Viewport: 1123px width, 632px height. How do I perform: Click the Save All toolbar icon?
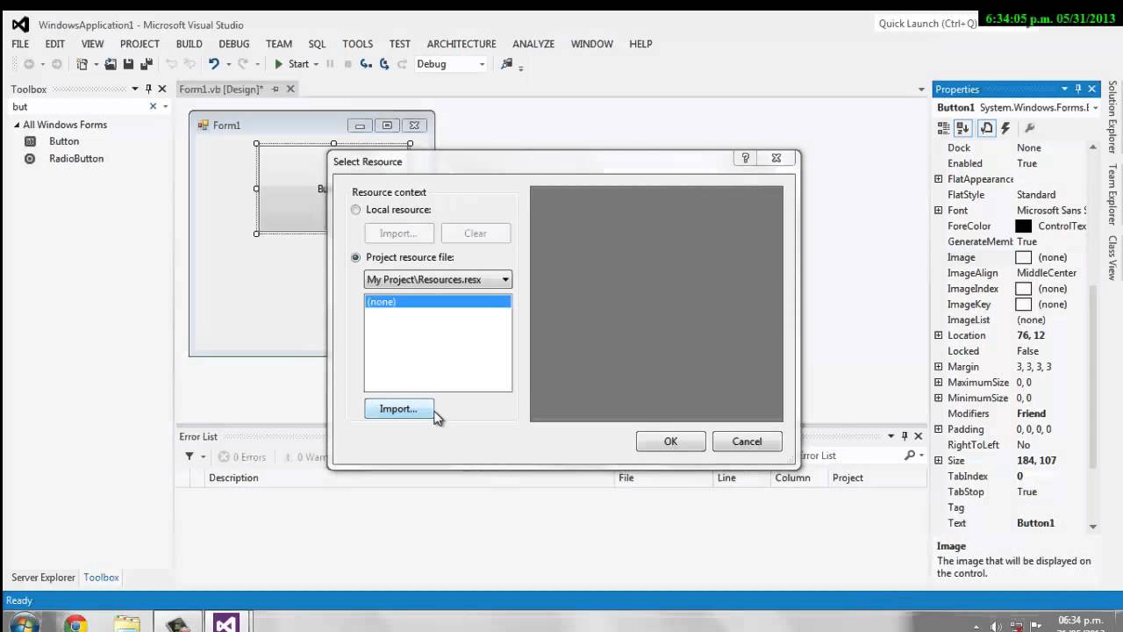click(x=146, y=64)
